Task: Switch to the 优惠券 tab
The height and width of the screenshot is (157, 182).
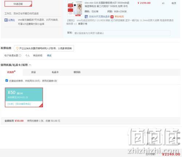Action: tap(11, 72)
